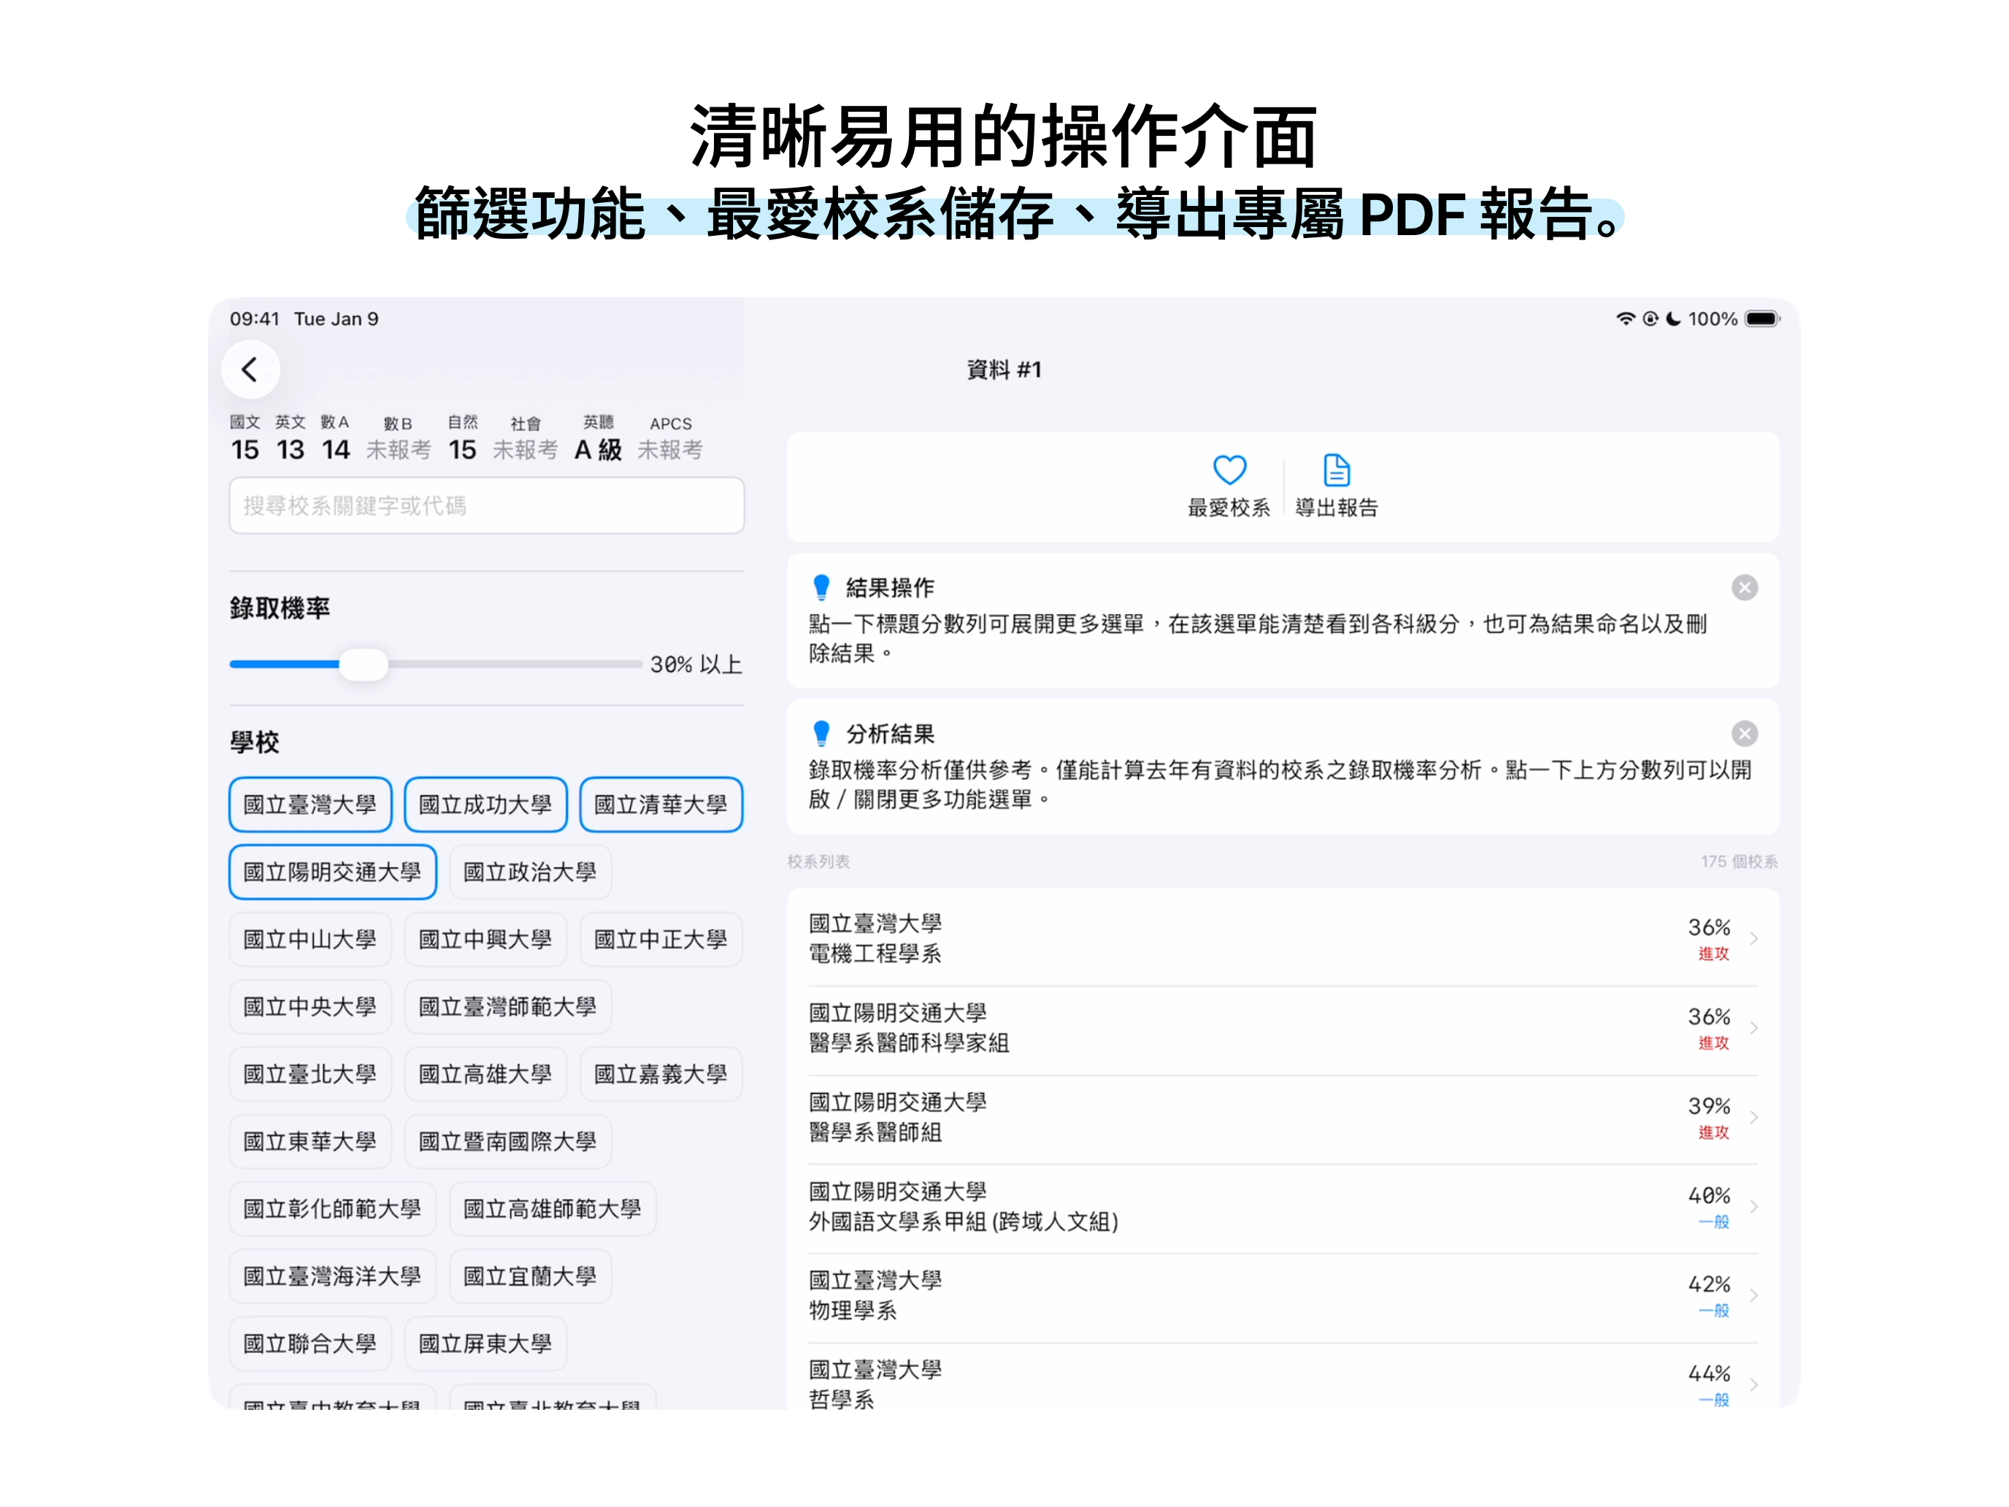
Task: Select the 國立臺灣海洋大學 filter chip
Action: 332,1276
